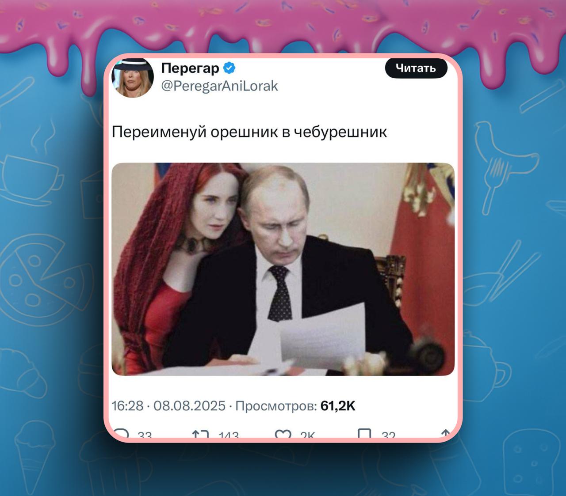Click the blue verified checkmark badge
The image size is (566, 496).
229,68
